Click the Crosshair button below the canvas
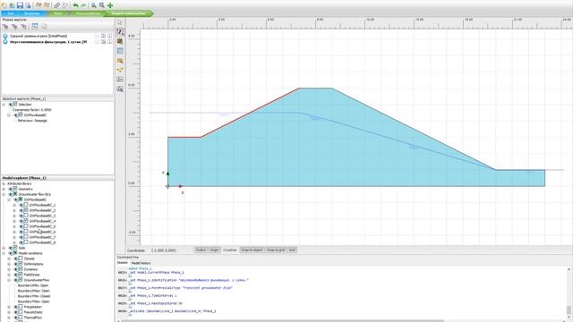 coord(230,250)
